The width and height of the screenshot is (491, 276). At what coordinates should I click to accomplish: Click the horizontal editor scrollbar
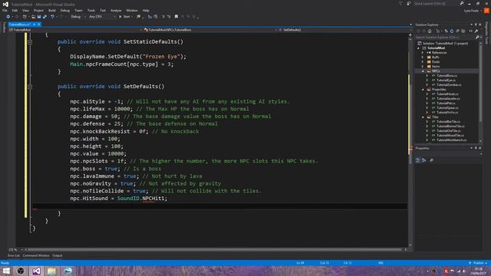[x=215, y=250]
